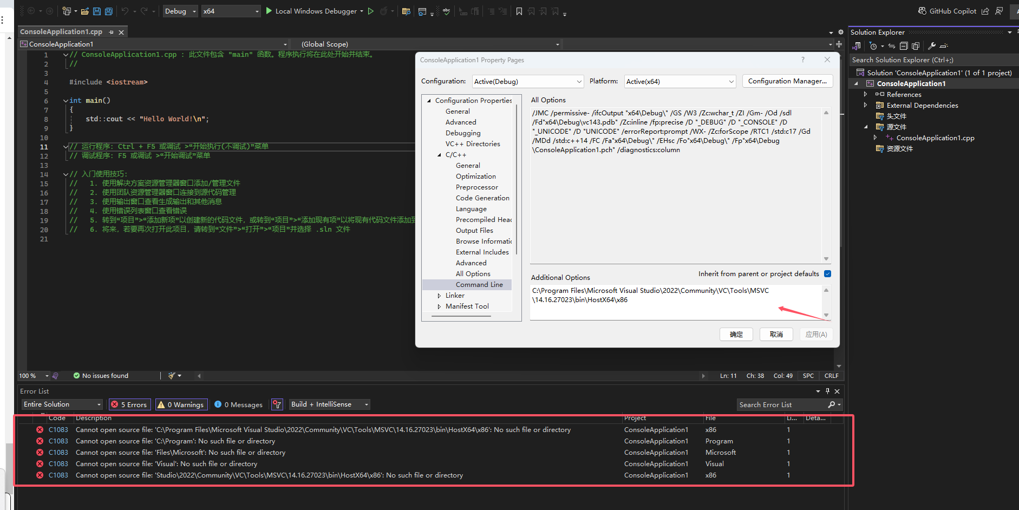Open ConsoleApplication1.cpp in Solution Explorer
1019x510 pixels.
click(x=935, y=138)
